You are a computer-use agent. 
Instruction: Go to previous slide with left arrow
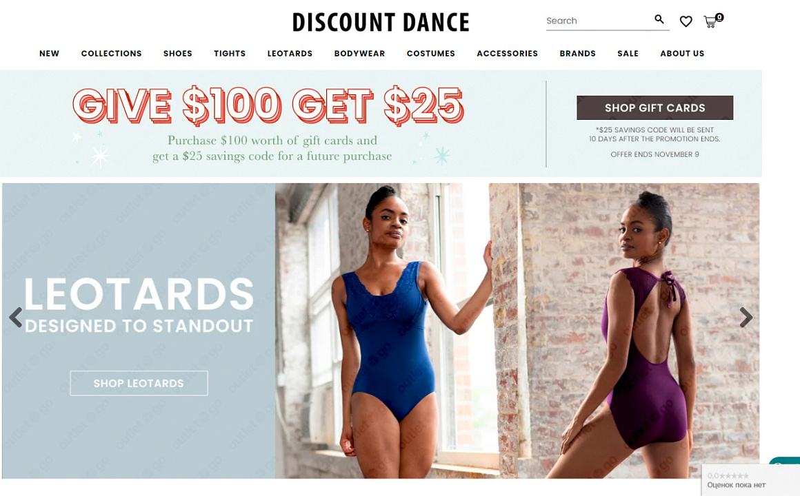pos(17,317)
